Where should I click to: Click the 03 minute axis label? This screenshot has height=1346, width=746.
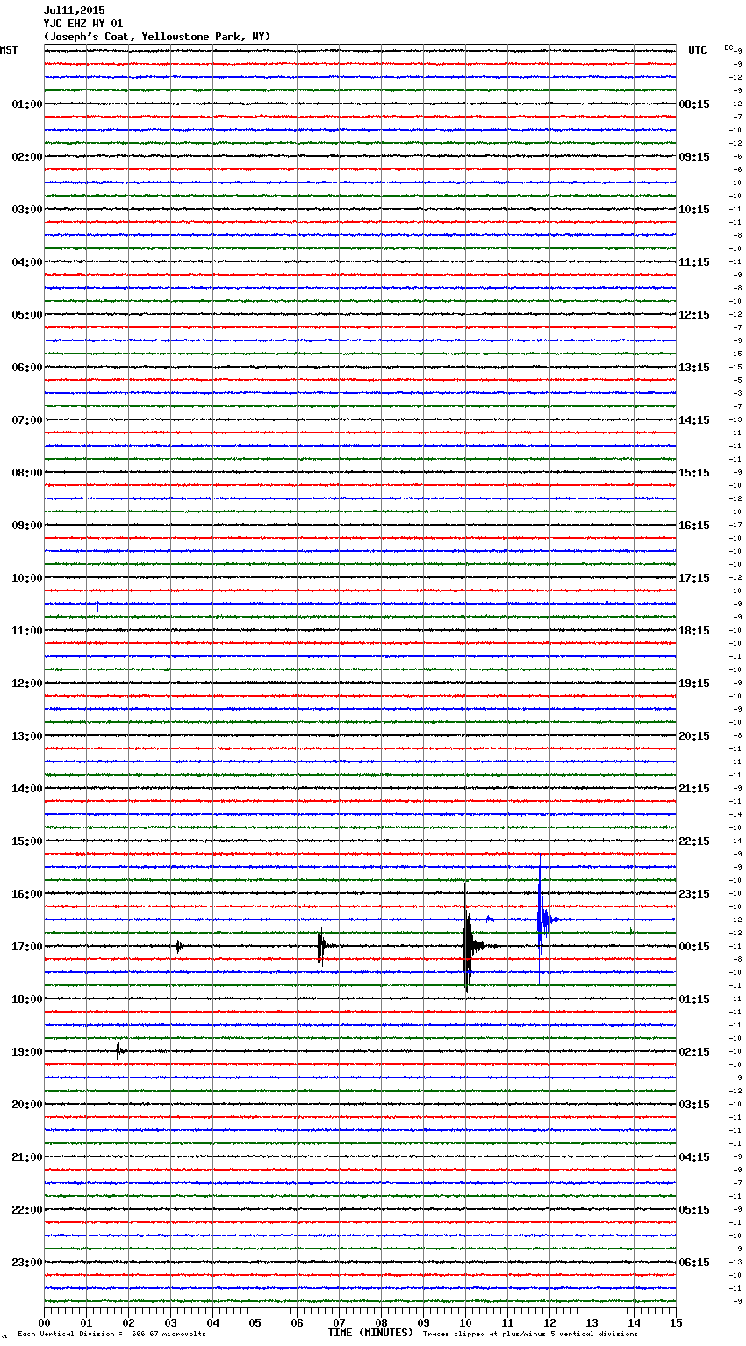[171, 1322]
